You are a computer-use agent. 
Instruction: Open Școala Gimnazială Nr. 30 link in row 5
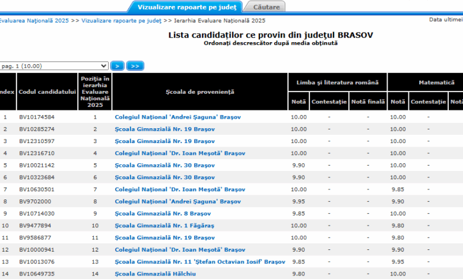(158, 165)
